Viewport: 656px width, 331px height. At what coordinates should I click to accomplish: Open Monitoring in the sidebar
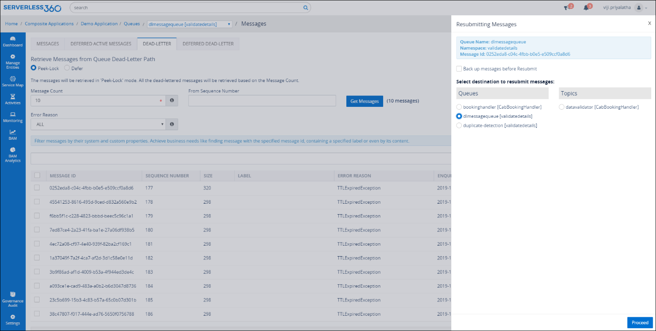coord(12,117)
